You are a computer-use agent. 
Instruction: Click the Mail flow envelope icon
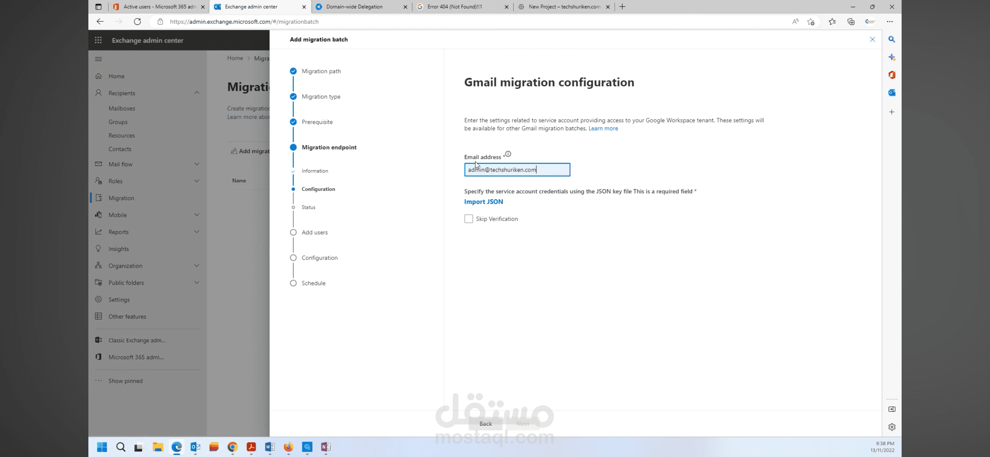tap(98, 164)
